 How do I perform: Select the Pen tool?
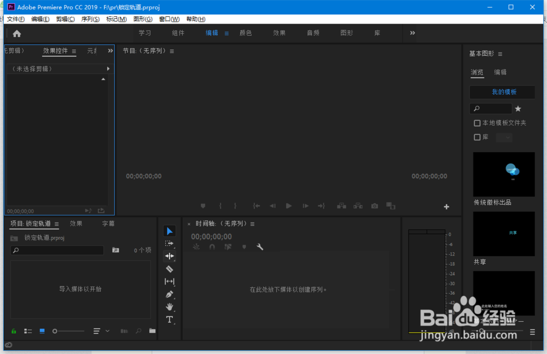pyautogui.click(x=170, y=294)
